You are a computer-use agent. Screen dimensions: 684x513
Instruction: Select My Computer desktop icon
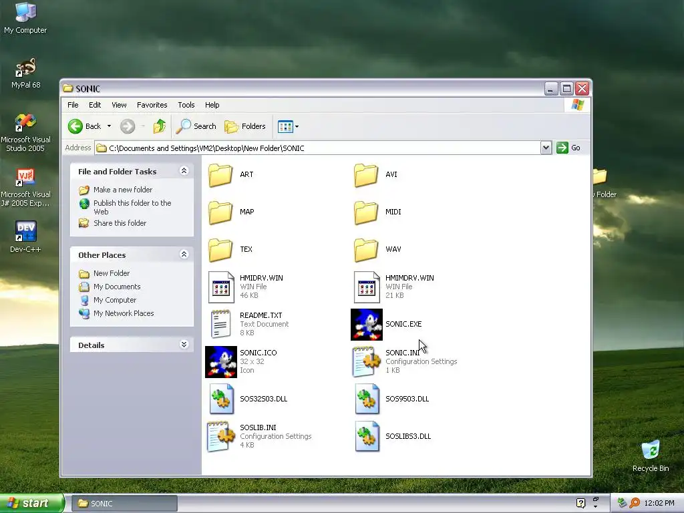25,18
